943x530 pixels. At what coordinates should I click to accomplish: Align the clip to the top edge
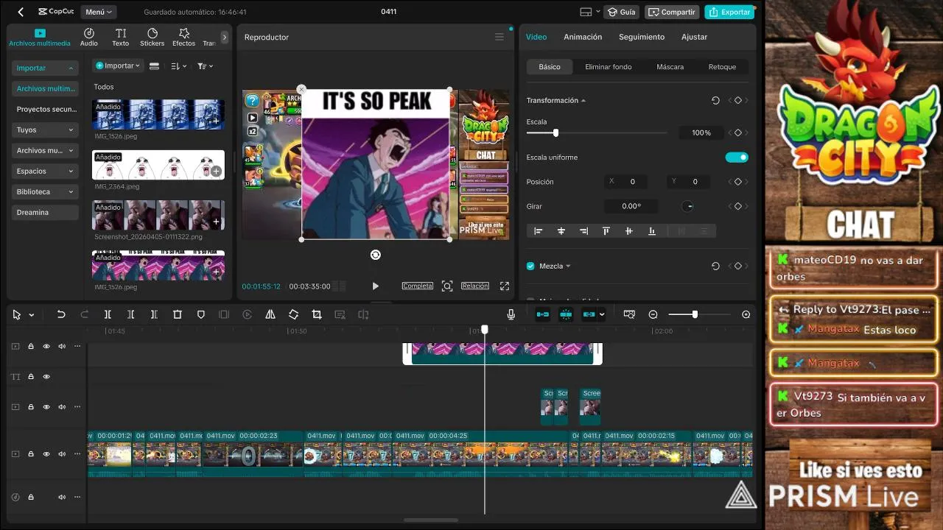tap(606, 231)
